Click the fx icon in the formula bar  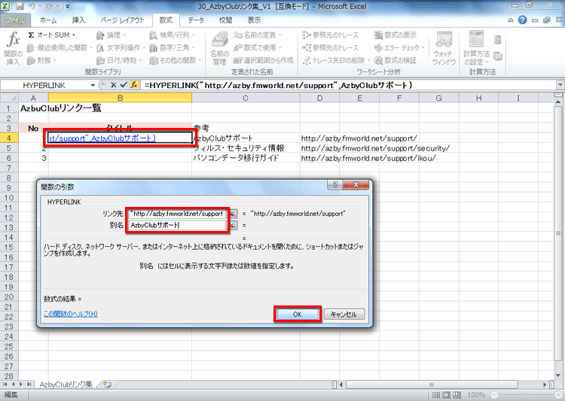pyautogui.click(x=134, y=85)
